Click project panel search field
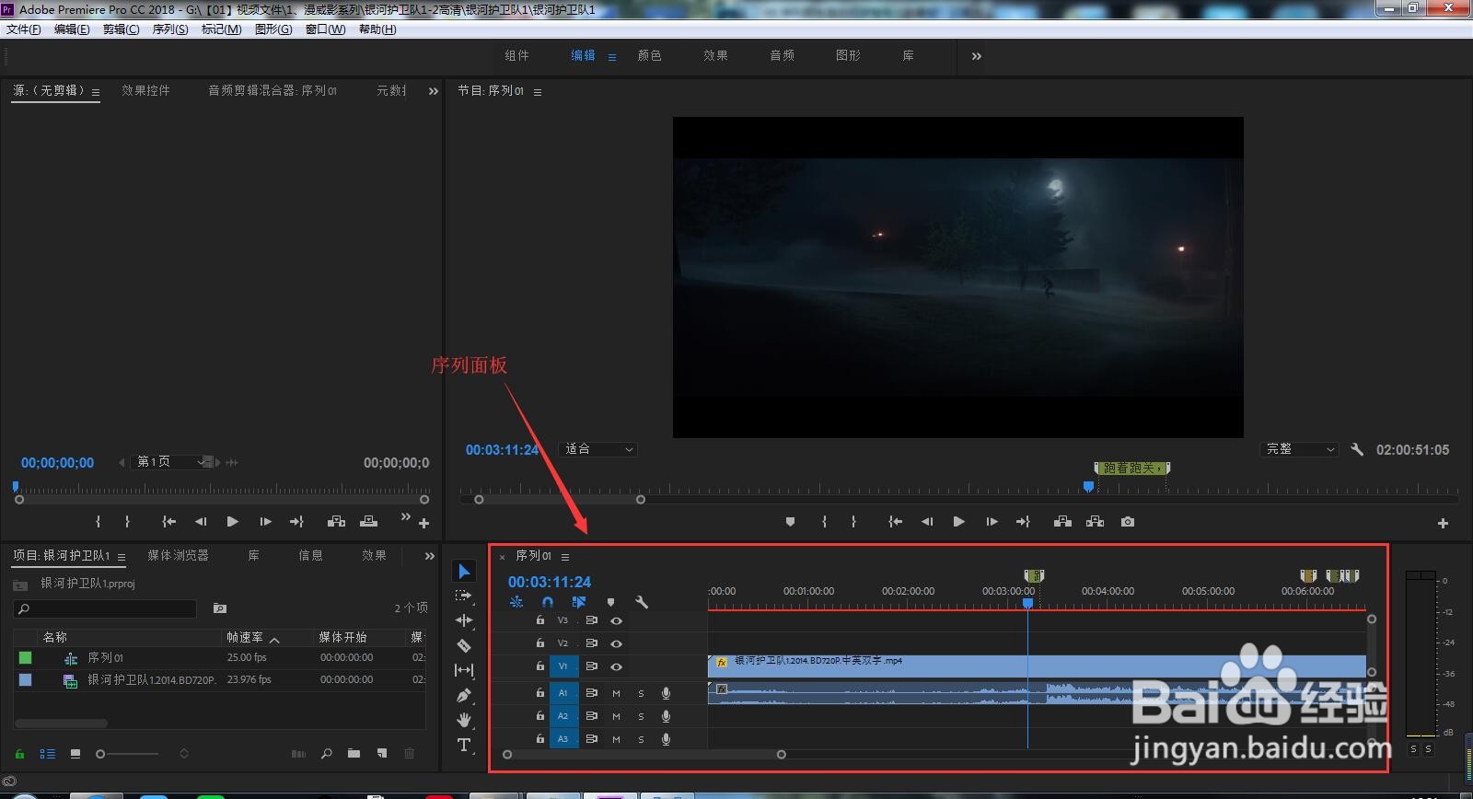Image resolution: width=1473 pixels, height=799 pixels. pyautogui.click(x=105, y=608)
